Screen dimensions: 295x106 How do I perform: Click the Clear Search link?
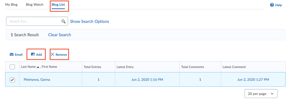click(x=59, y=35)
